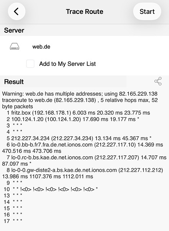Share the trace route result via share icon
Image resolution: width=169 pixels, height=231 pixels.
(158, 81)
